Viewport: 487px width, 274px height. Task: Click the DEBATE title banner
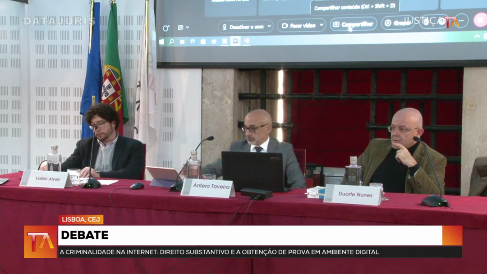[x=250, y=235]
